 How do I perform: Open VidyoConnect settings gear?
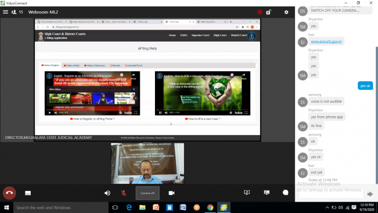point(286,12)
